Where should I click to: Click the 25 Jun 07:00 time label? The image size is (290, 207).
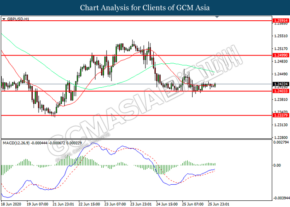(x=193, y=204)
